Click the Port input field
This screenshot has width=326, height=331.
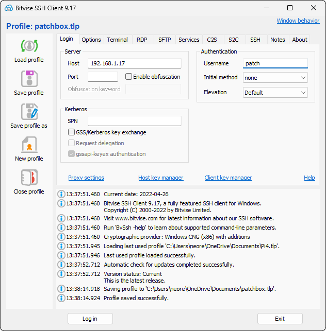(x=103, y=77)
